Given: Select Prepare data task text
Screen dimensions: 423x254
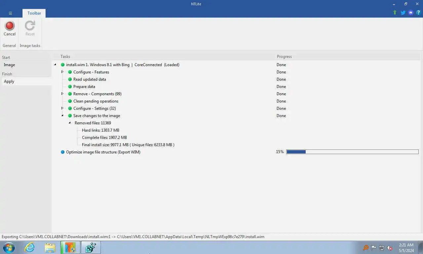Looking at the screenshot, I should click(84, 87).
